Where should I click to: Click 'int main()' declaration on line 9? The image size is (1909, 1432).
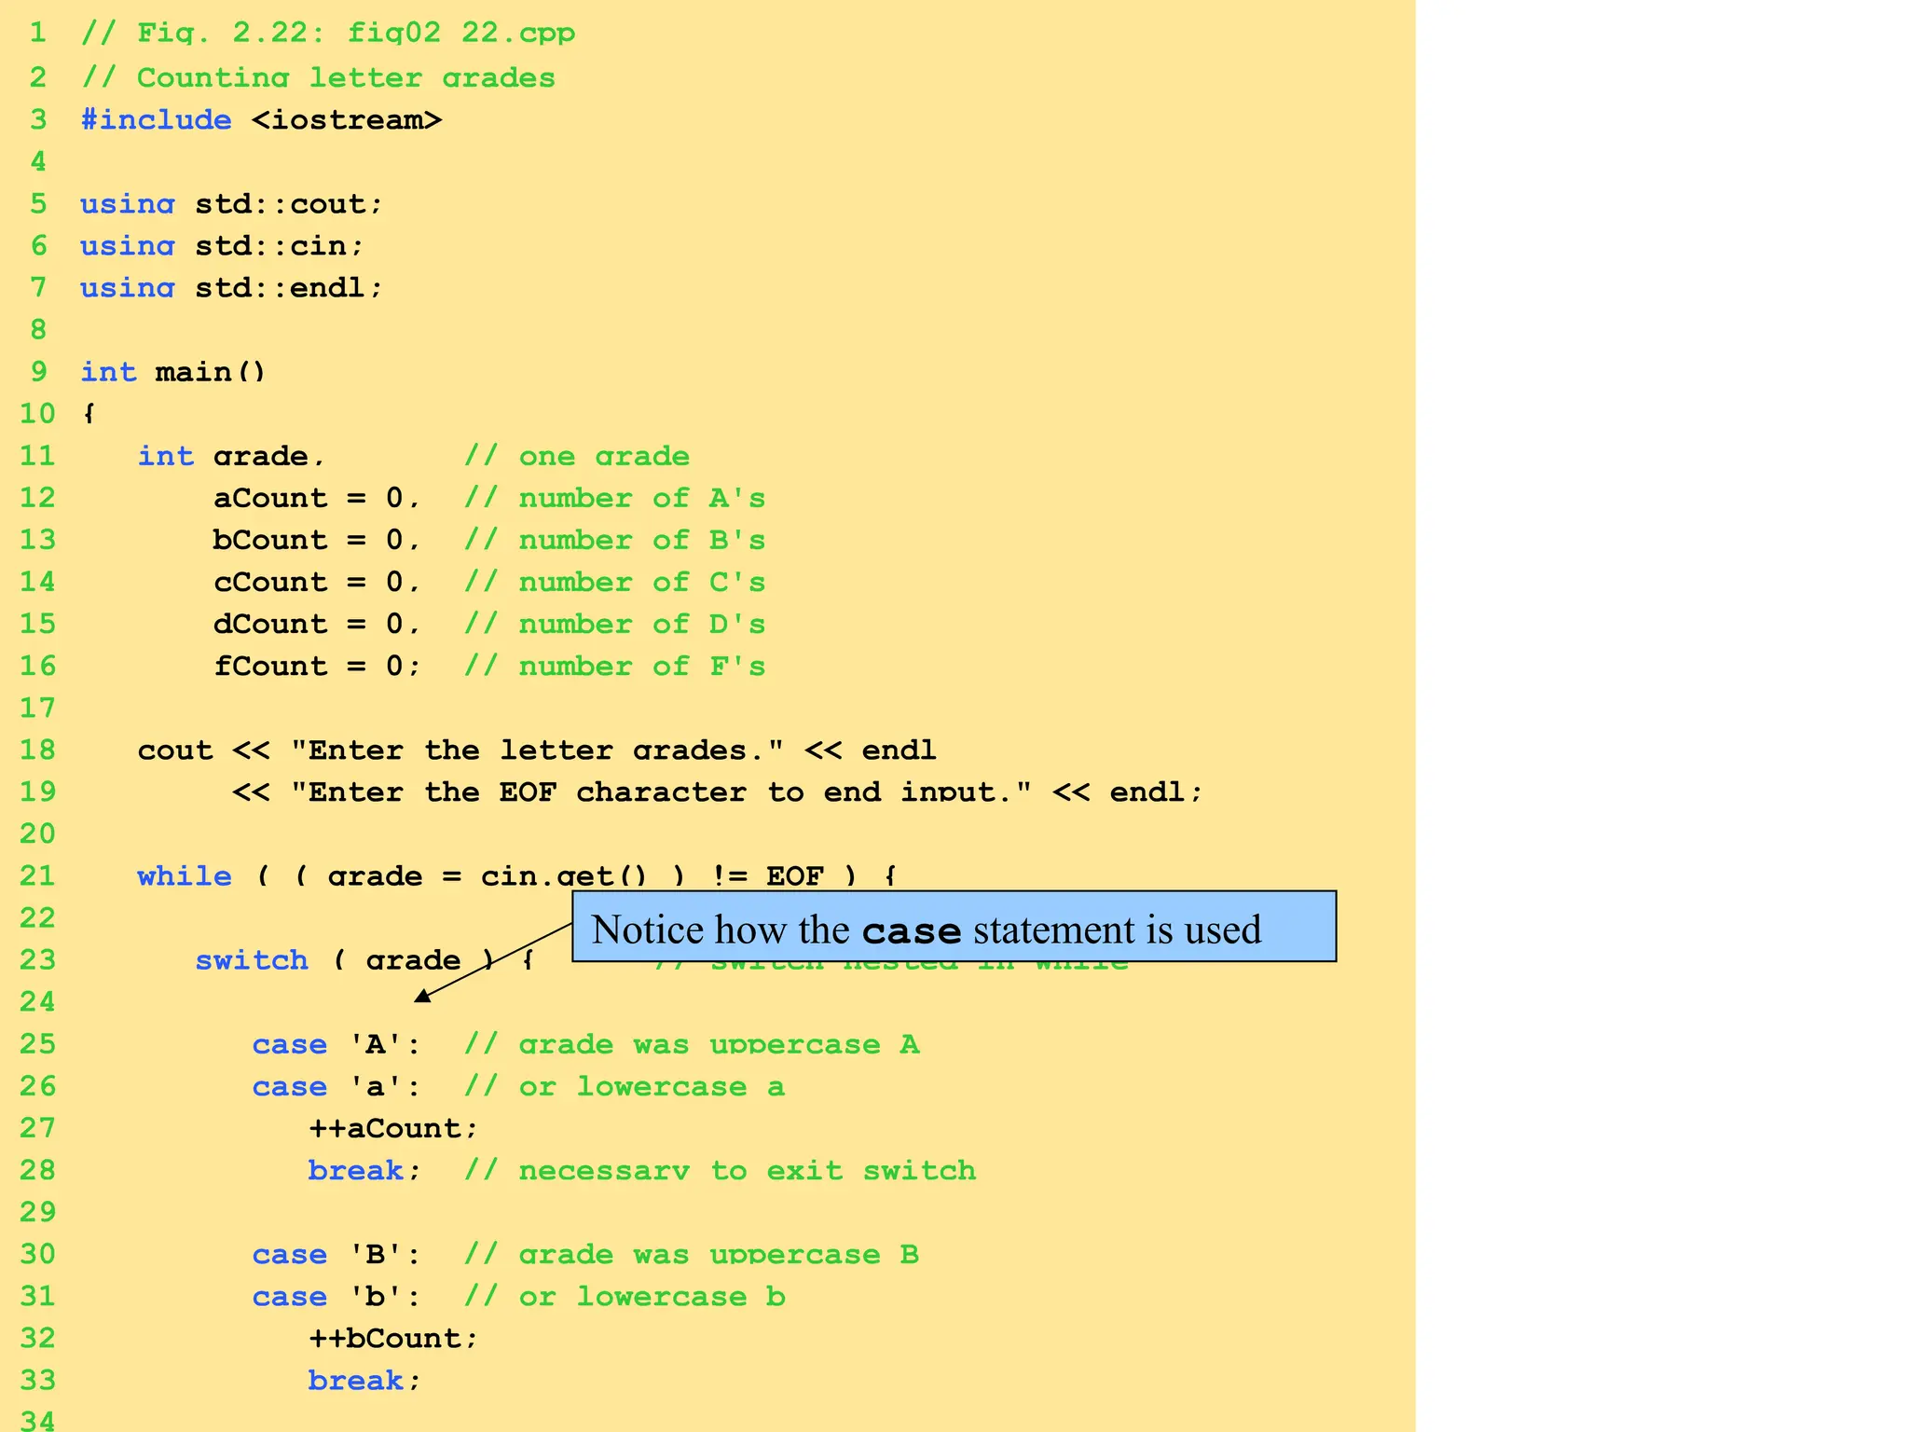[x=173, y=372]
